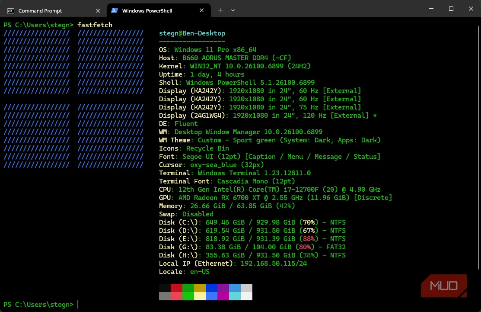The width and height of the screenshot is (481, 312).
Task: Switch to the Command Prompt tab
Action: click(x=40, y=10)
